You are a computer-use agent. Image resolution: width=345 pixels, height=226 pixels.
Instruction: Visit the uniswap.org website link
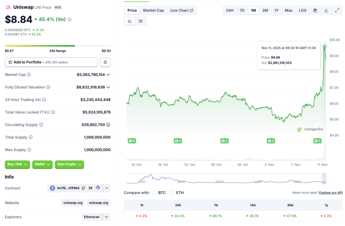tap(73, 203)
